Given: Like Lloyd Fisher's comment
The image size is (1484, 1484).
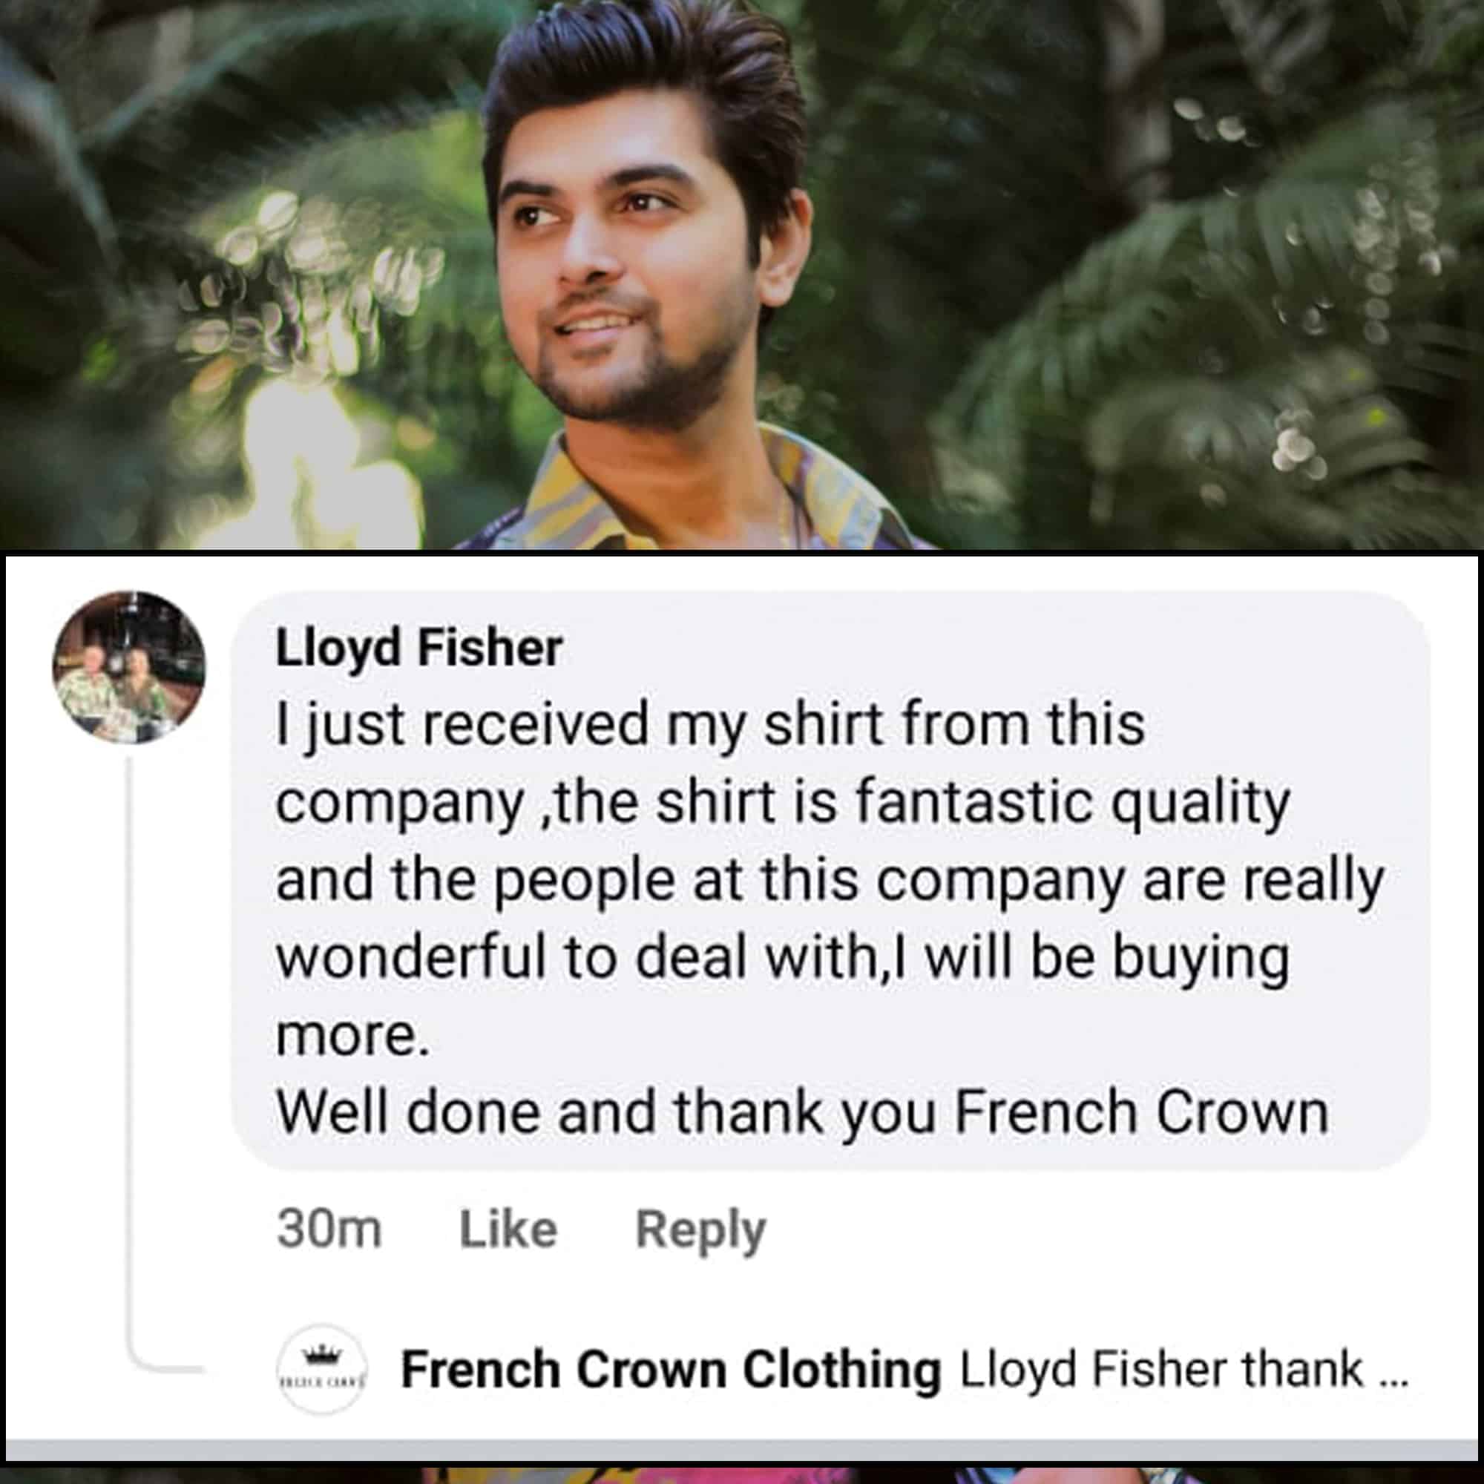Looking at the screenshot, I should point(508,1229).
